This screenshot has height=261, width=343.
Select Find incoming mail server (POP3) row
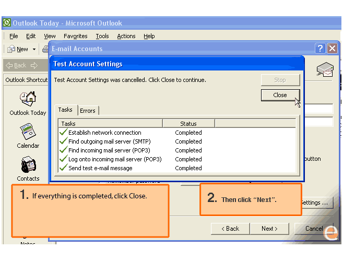177,150
